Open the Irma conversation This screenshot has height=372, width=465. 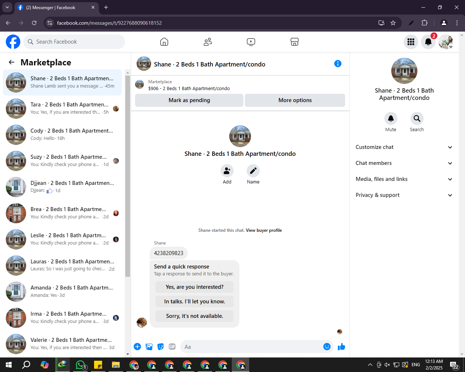click(x=62, y=318)
